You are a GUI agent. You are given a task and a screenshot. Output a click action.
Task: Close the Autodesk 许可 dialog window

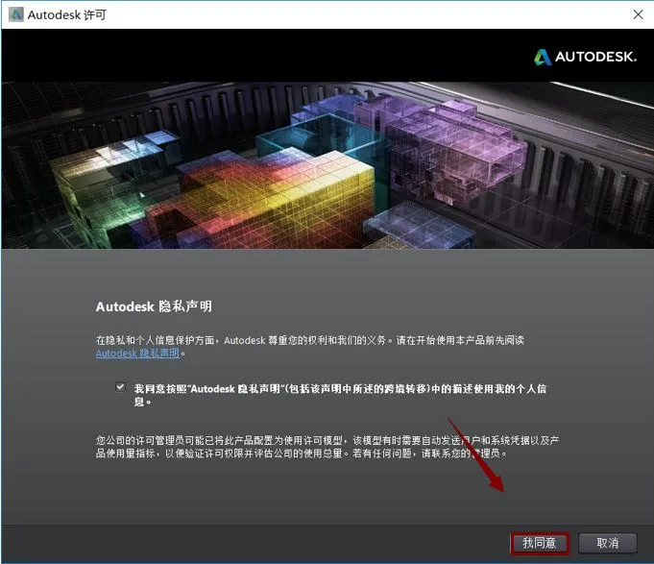[638, 14]
